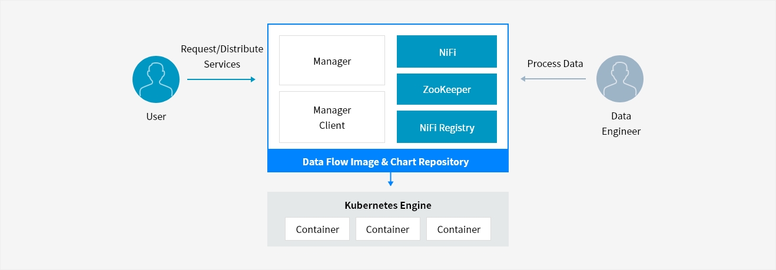The image size is (776, 270).
Task: Select the Manager box
Action: pyautogui.click(x=332, y=61)
